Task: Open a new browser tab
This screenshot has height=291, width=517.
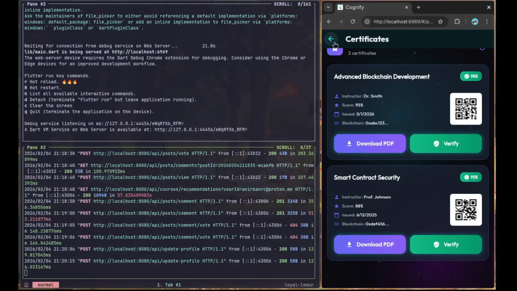Action: 418,7
